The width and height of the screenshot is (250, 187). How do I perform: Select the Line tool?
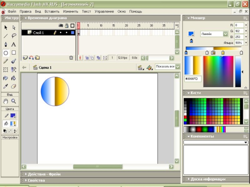click(x=6, y=36)
